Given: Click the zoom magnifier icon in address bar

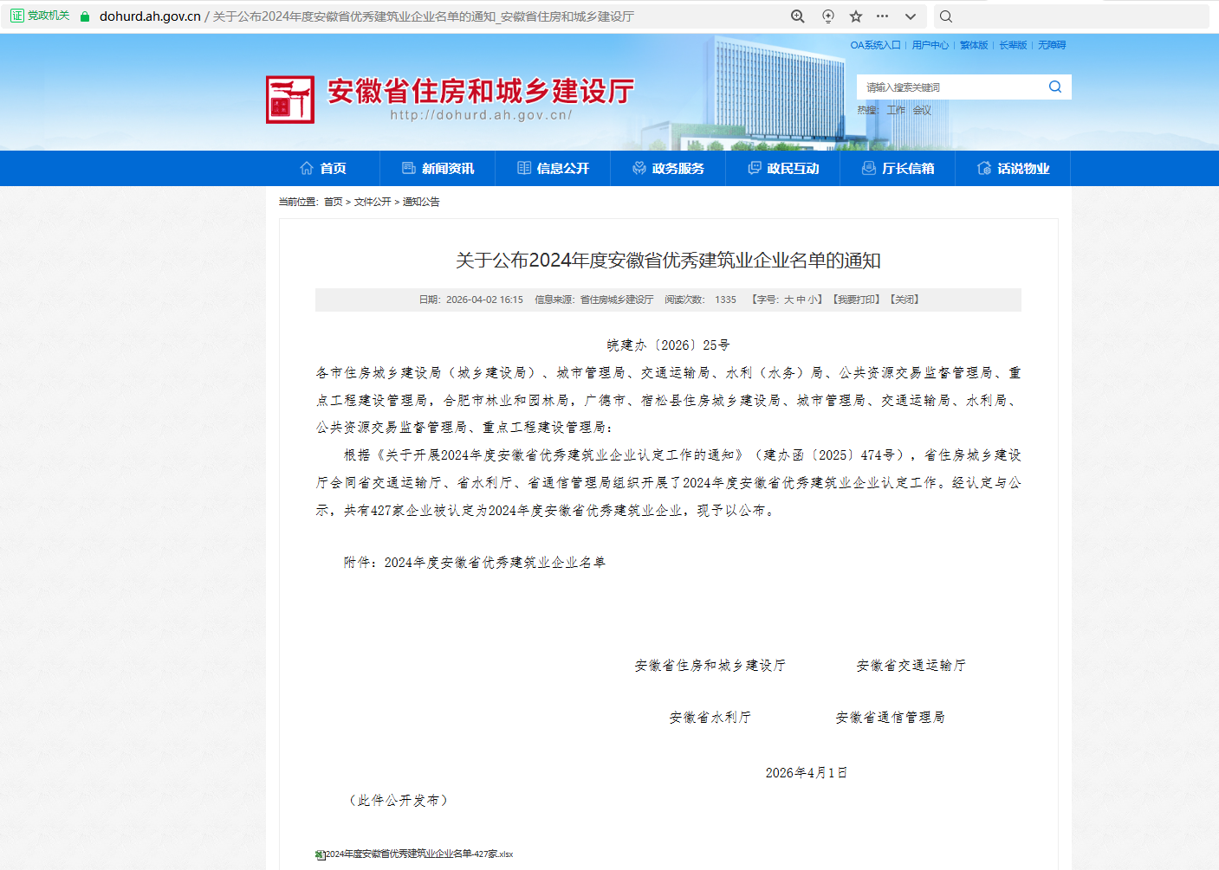Looking at the screenshot, I should (798, 16).
